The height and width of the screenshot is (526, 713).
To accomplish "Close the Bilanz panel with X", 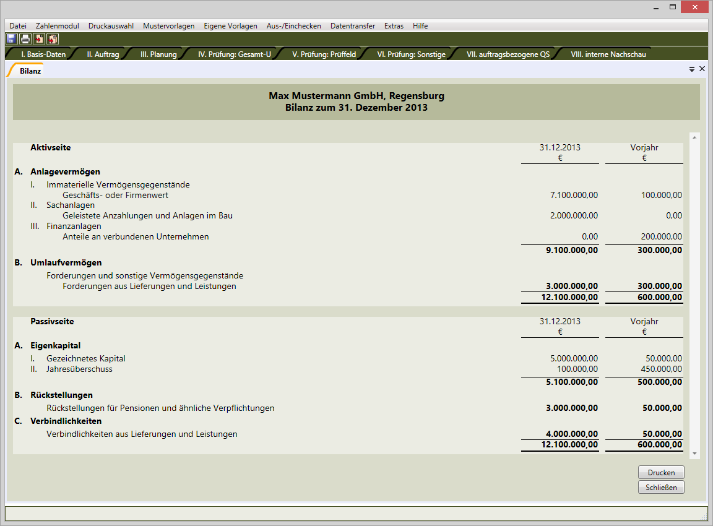I will (702, 69).
